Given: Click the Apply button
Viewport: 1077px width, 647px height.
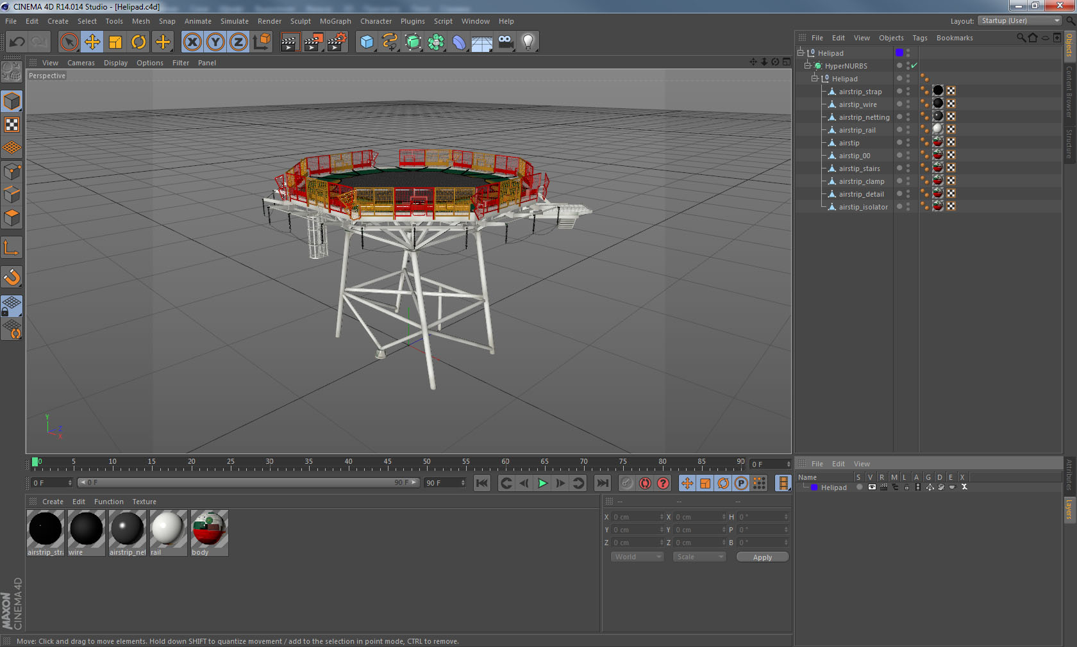Looking at the screenshot, I should (762, 557).
